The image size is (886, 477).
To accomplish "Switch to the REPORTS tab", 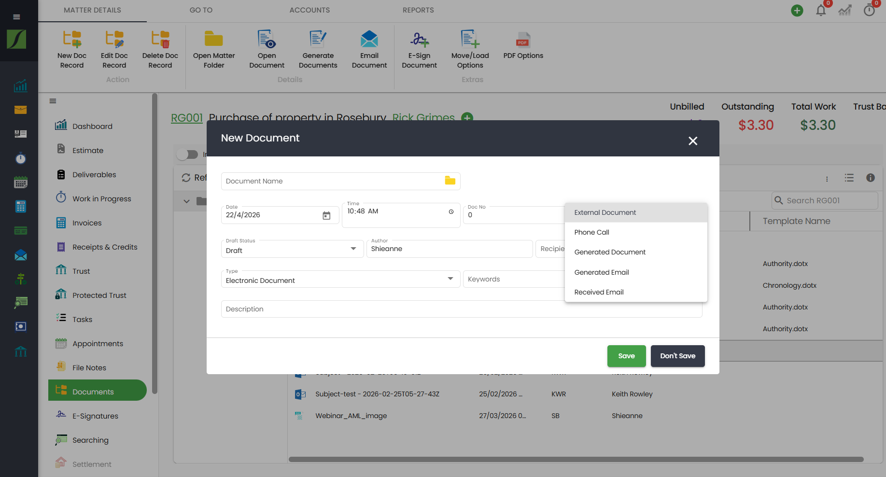I will (x=418, y=10).
